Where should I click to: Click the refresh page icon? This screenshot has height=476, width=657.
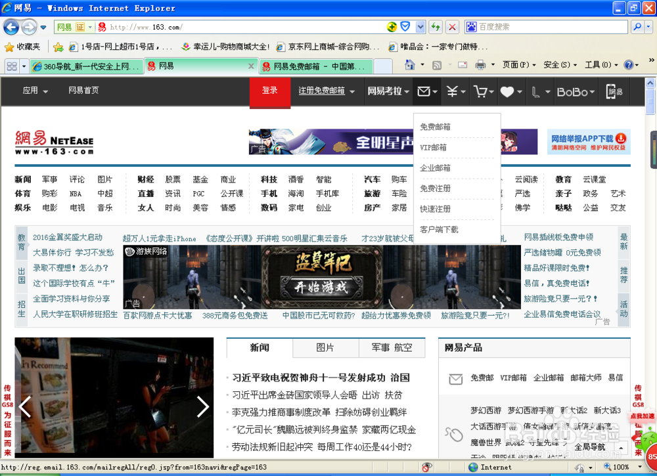(436, 27)
